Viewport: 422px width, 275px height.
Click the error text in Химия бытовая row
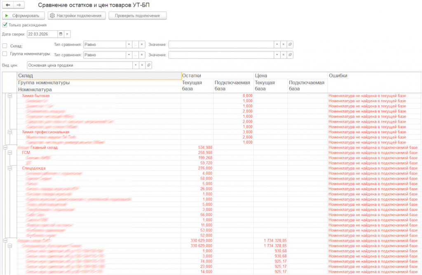(367, 96)
